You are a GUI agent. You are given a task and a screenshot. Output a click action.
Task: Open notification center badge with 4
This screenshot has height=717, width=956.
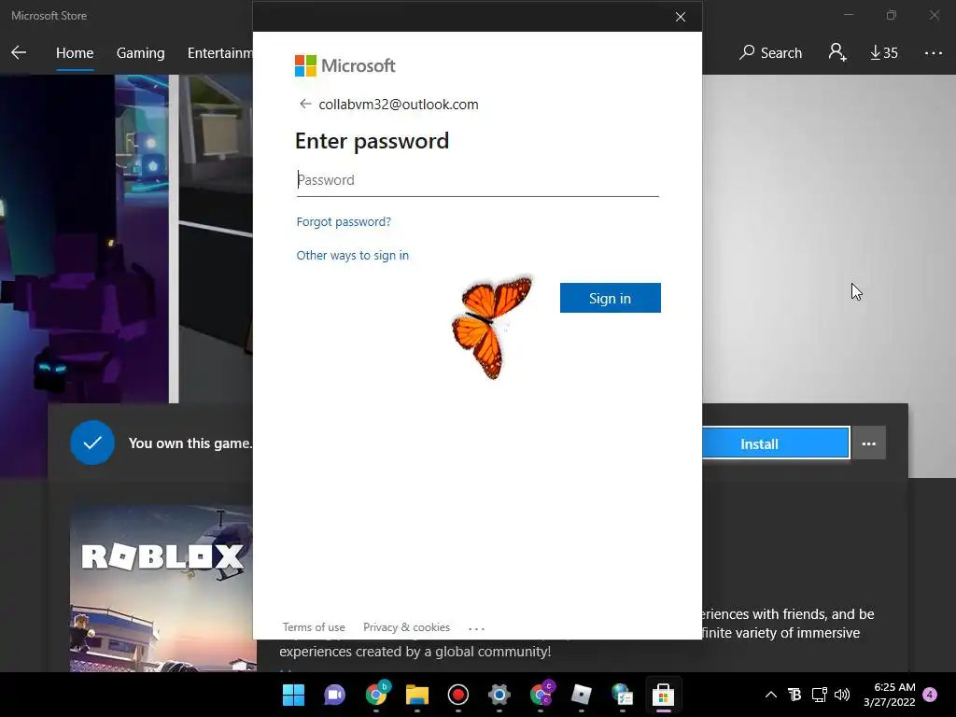pos(930,695)
